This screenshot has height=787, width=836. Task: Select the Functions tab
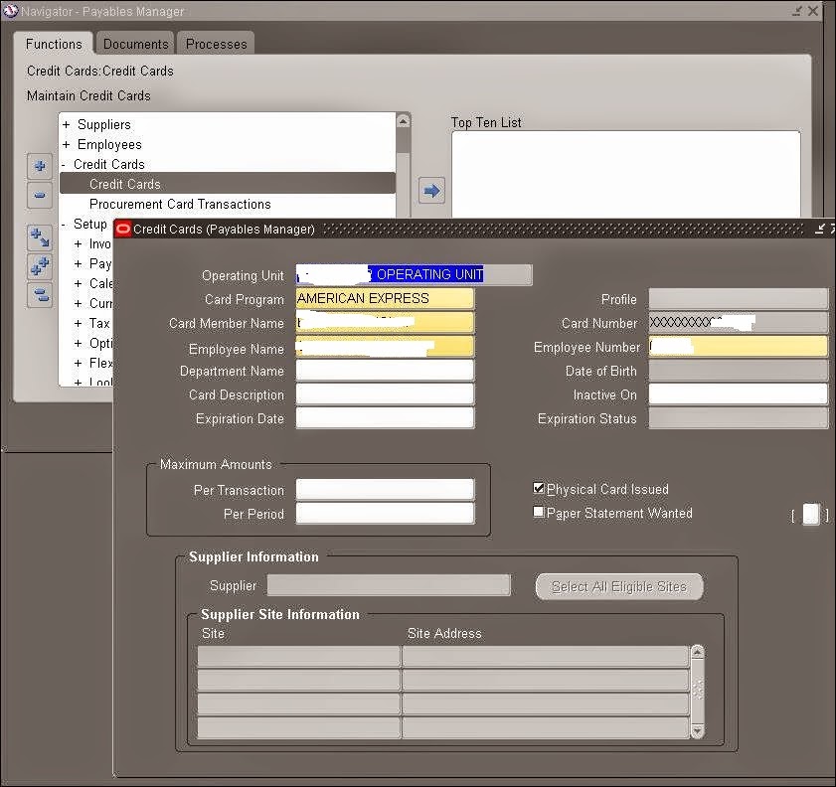tap(53, 43)
